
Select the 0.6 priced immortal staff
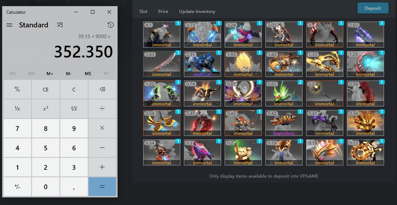325,93
